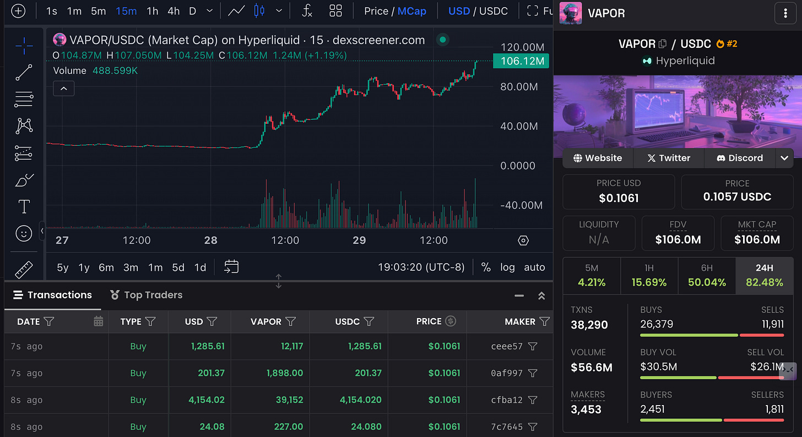The width and height of the screenshot is (802, 437).
Task: Open calendar picker in DATE column header
Action: point(99,321)
